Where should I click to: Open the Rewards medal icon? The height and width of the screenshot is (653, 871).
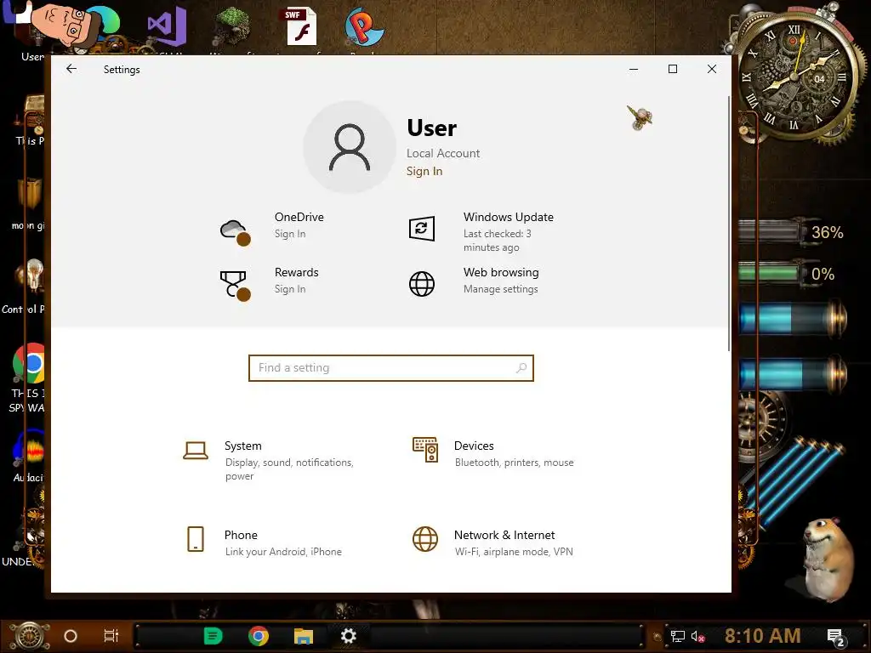(x=235, y=286)
